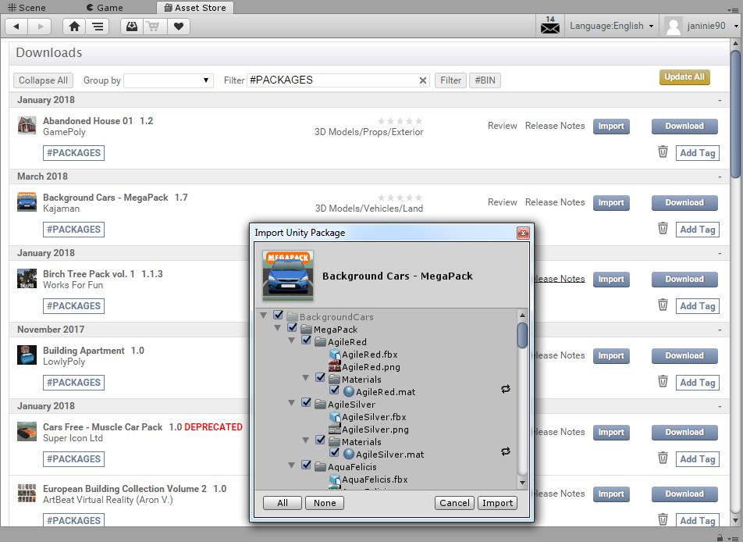This screenshot has height=542, width=743.
Task: Click None to deselect items
Action: [325, 503]
